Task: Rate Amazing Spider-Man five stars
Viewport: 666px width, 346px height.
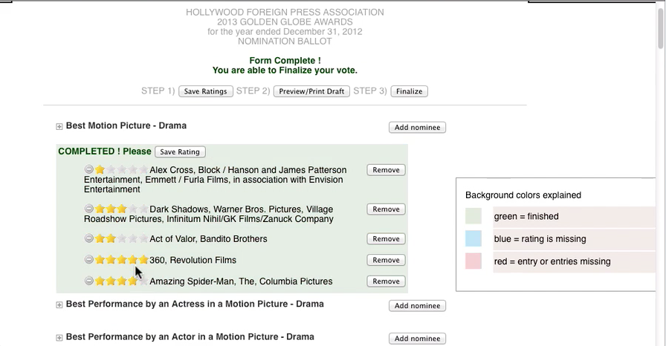Action: 143,281
